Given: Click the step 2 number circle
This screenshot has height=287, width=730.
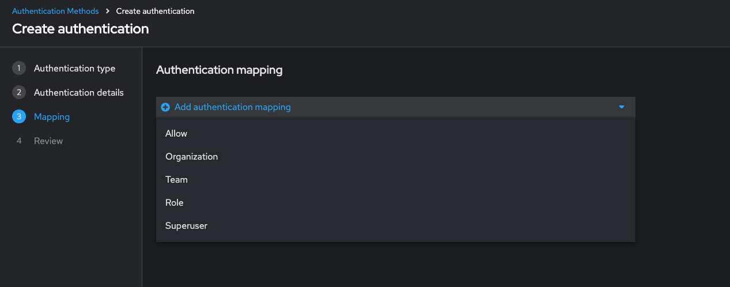Looking at the screenshot, I should [19, 93].
